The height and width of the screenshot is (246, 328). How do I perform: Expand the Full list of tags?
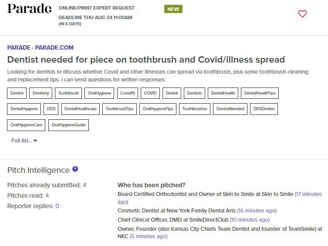[24, 141]
